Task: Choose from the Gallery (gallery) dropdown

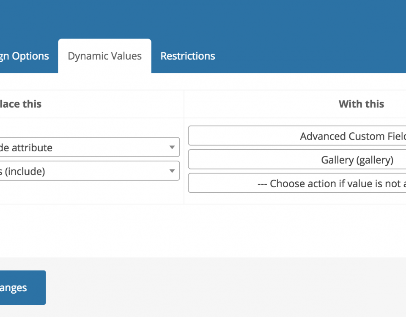Action: (297, 159)
